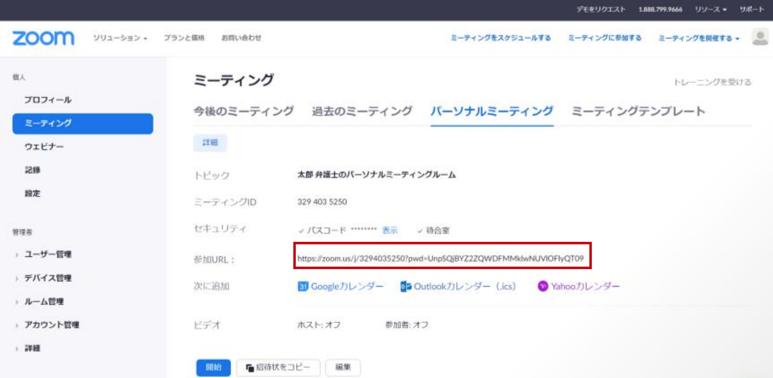Click the Zoom logo
Viewport: 773px width, 378px height.
pos(43,38)
